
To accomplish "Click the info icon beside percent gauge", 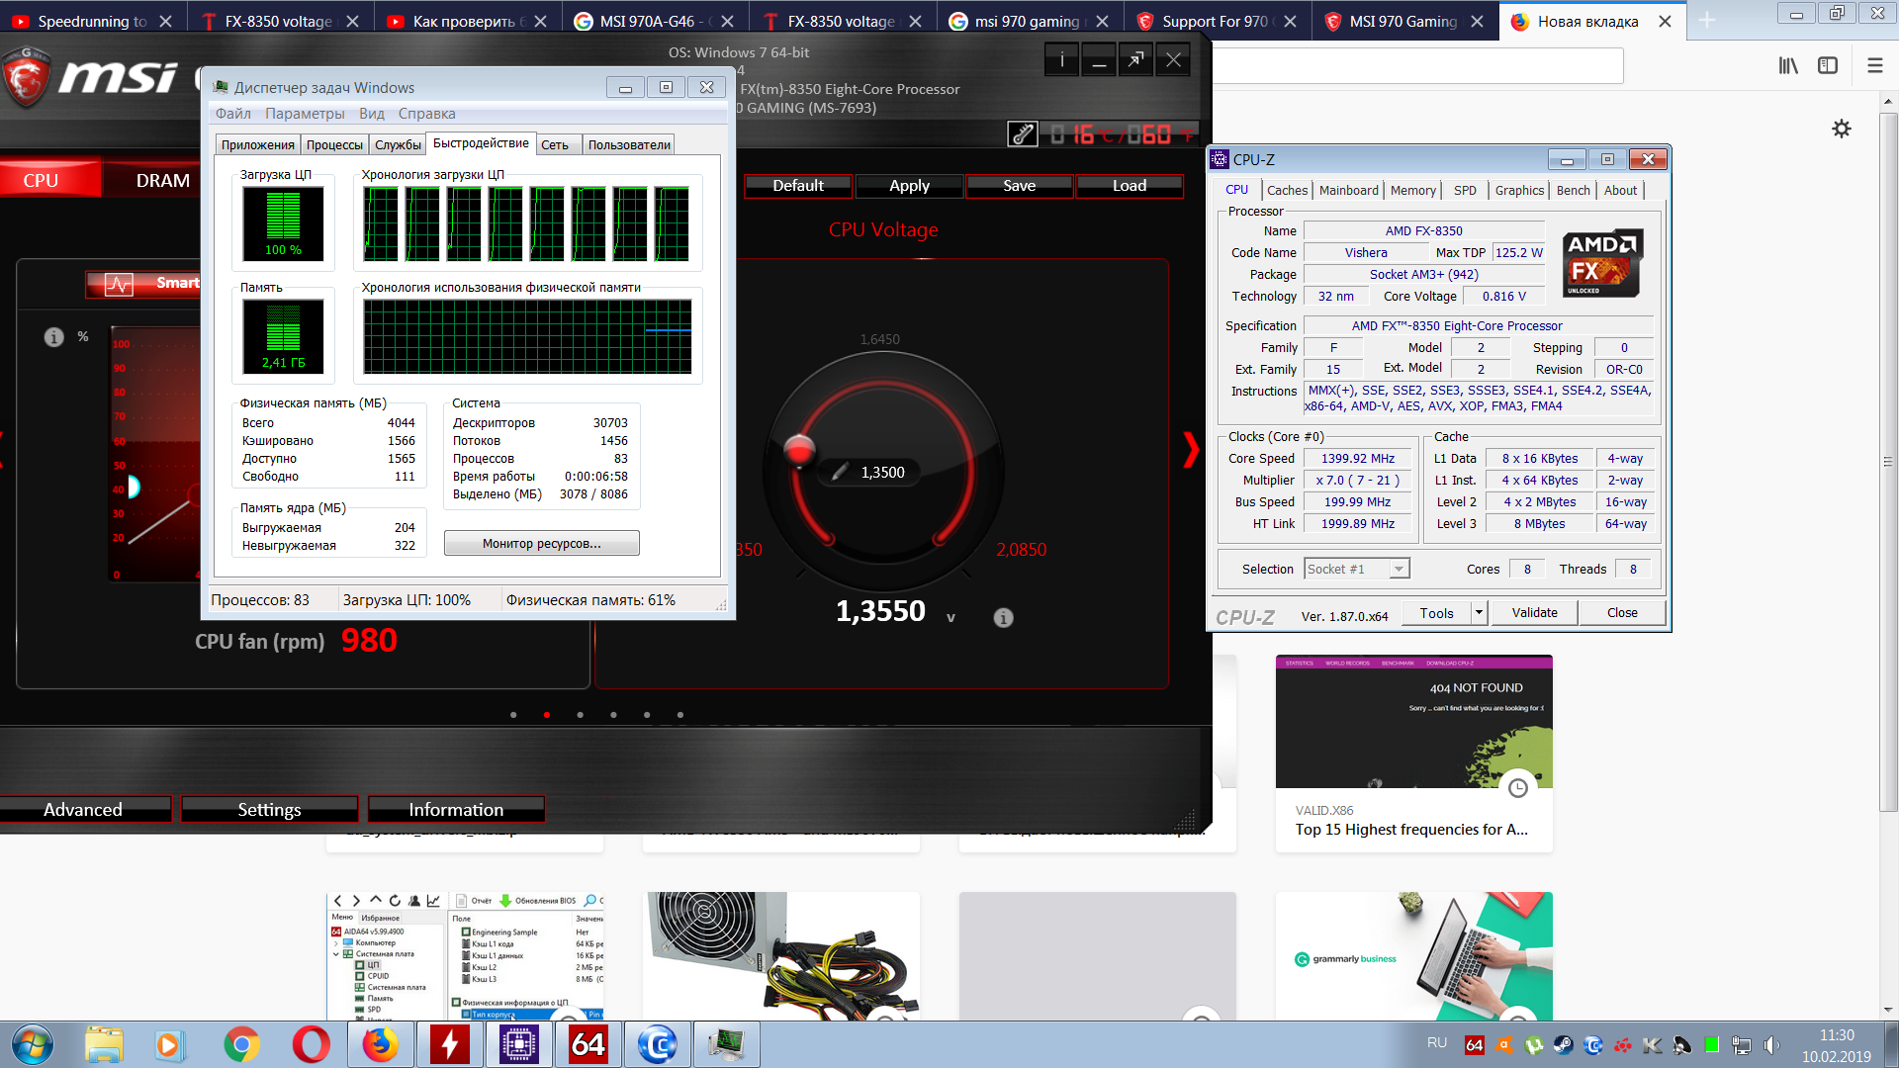I will tap(53, 337).
